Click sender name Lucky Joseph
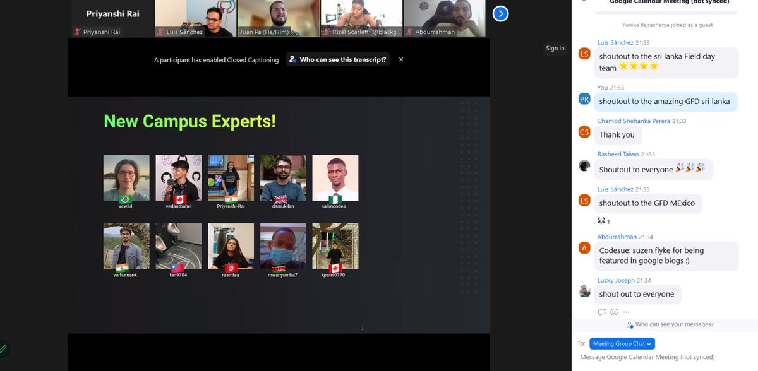 click(x=617, y=280)
